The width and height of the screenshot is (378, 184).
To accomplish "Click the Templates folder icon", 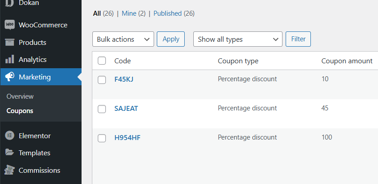I will pyautogui.click(x=9, y=153).
